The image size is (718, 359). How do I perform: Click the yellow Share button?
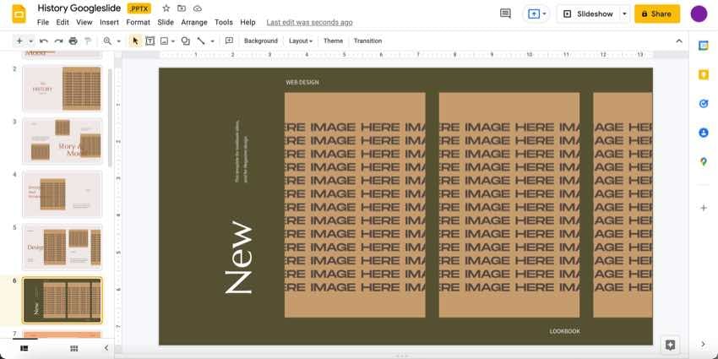click(656, 14)
